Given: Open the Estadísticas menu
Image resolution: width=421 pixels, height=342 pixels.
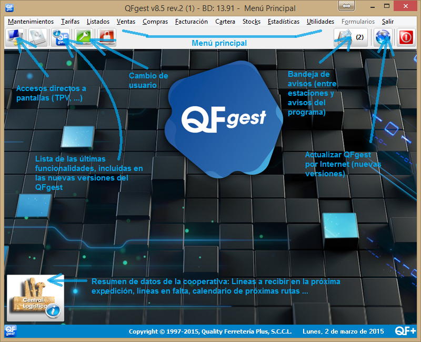Looking at the screenshot, I should pos(284,22).
